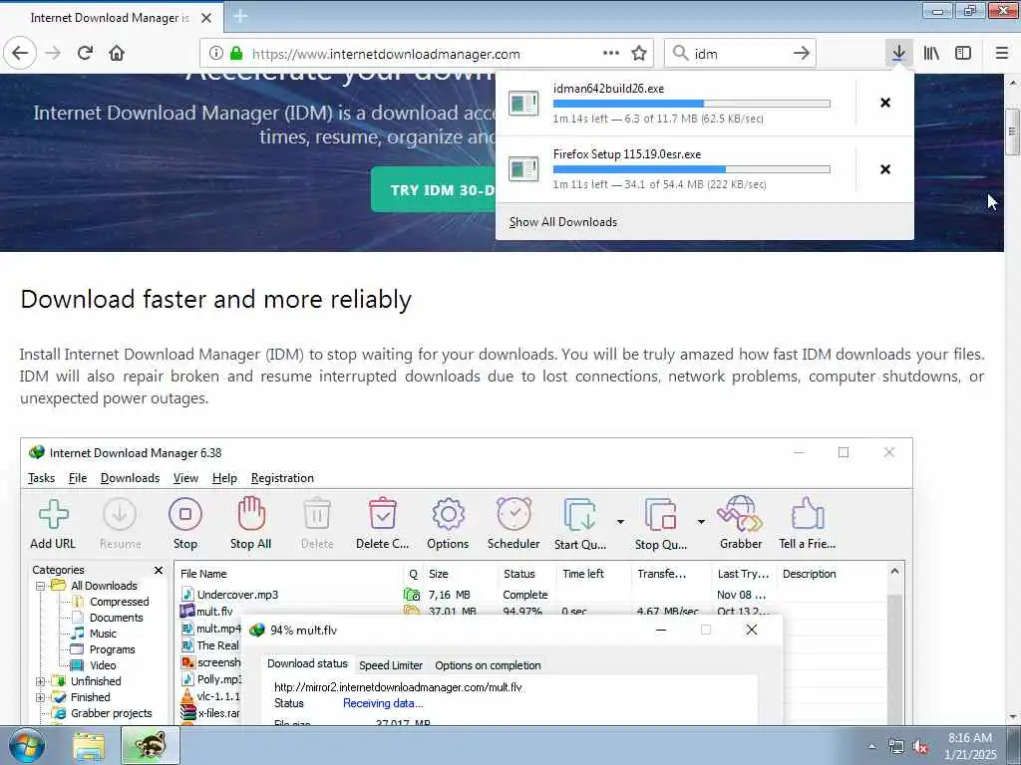Click Show All Downloads
Screen dimensions: 1021x765
click(563, 222)
